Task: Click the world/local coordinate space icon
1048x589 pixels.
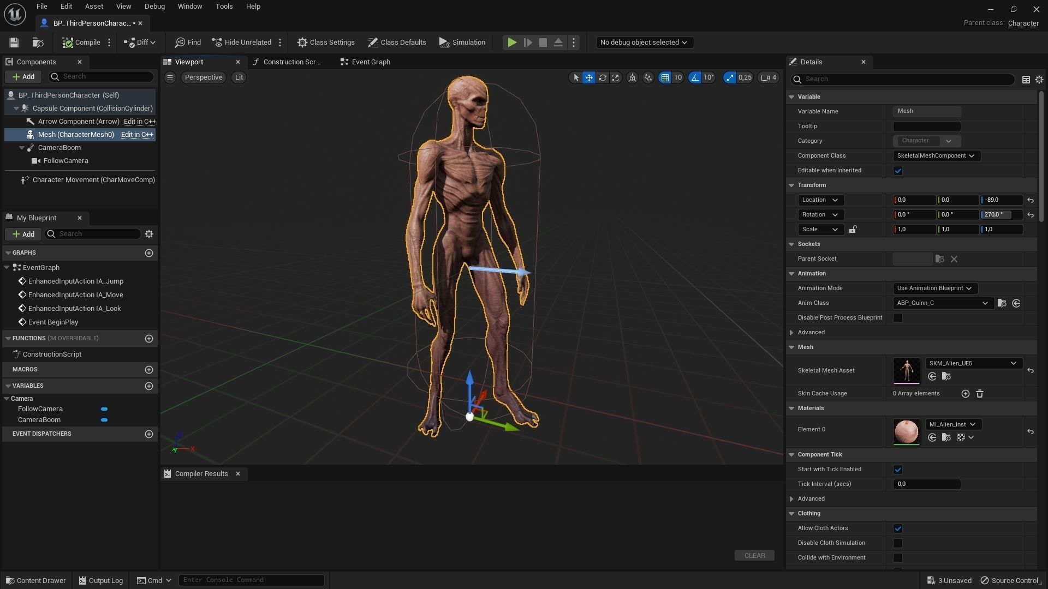Action: [x=632, y=77]
